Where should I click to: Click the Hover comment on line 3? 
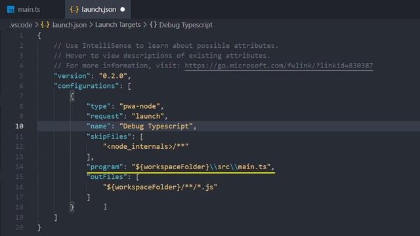tap(162, 56)
